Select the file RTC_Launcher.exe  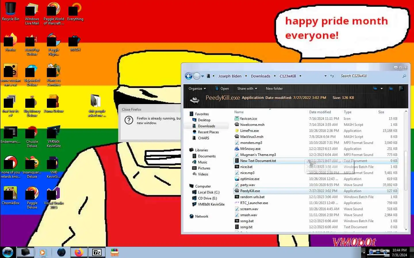point(316,203)
